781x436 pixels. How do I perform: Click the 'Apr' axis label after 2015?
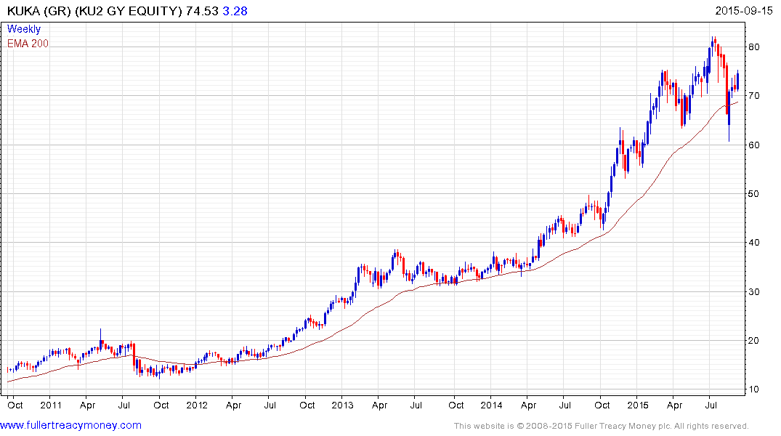pyautogui.click(x=674, y=405)
